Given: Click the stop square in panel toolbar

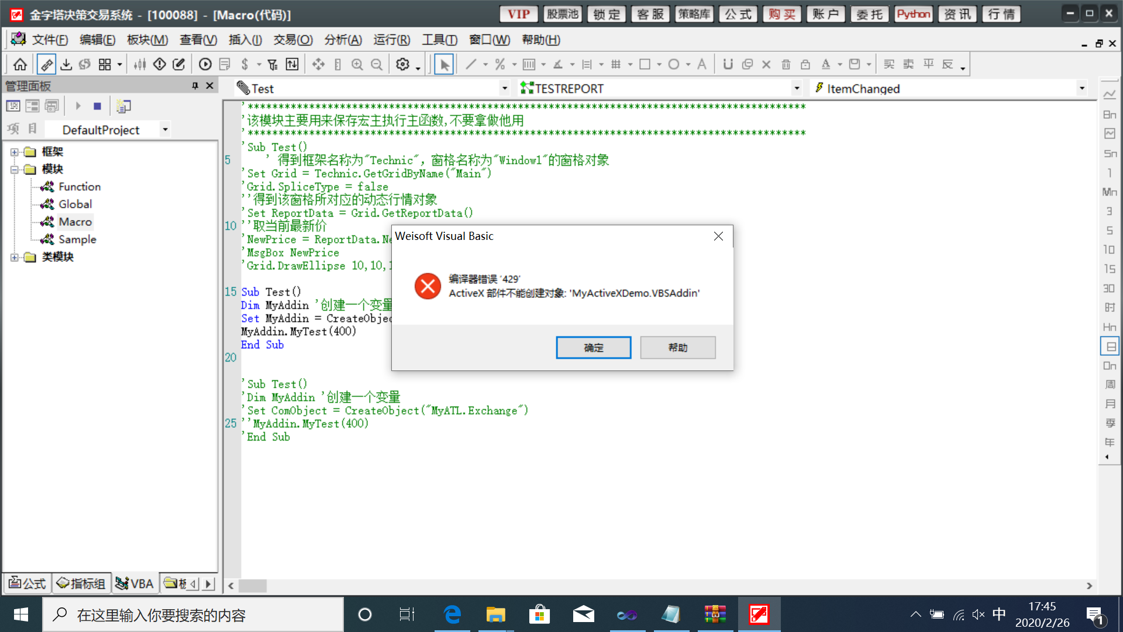Looking at the screenshot, I should pyautogui.click(x=97, y=106).
